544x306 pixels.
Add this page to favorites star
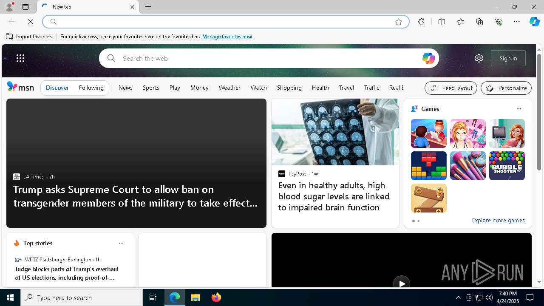pos(399,22)
